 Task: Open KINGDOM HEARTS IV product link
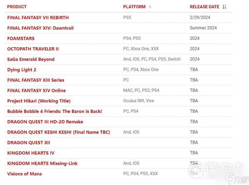coord(31,153)
